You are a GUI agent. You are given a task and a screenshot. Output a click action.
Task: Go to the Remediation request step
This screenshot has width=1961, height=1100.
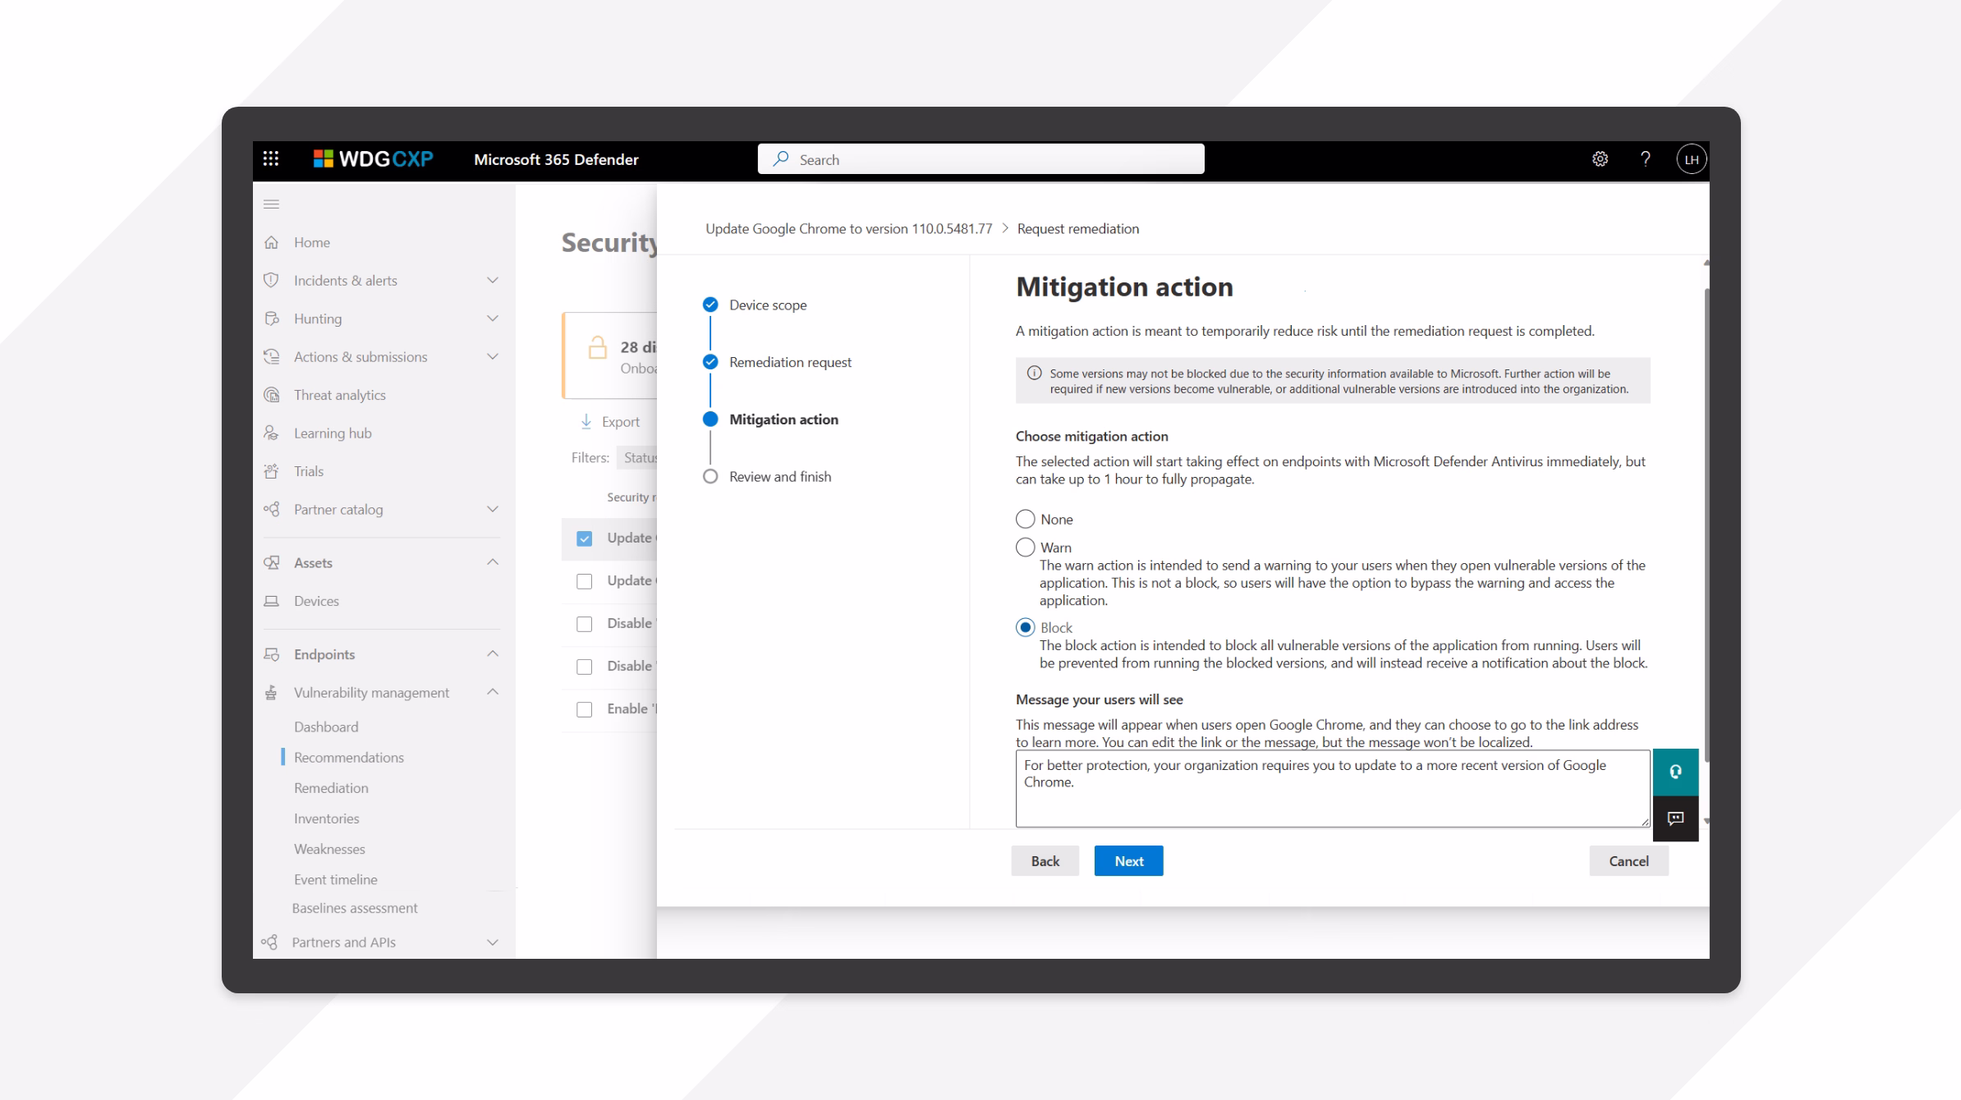coord(790,361)
